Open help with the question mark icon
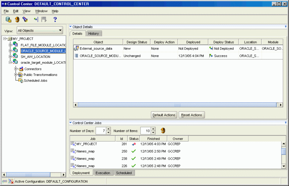Screen dimensions: 289x186 point(55,19)
